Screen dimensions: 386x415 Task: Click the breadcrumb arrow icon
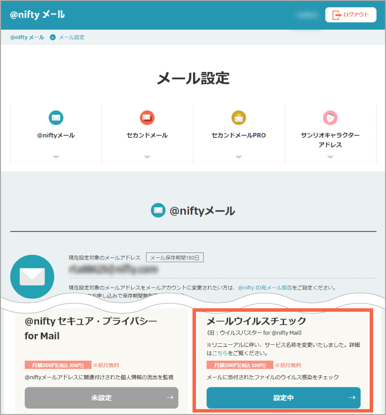(52, 38)
